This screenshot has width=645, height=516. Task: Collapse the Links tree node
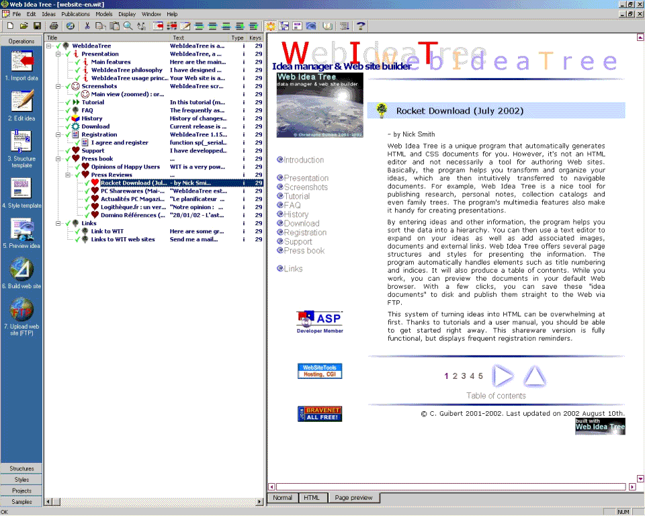(x=58, y=223)
